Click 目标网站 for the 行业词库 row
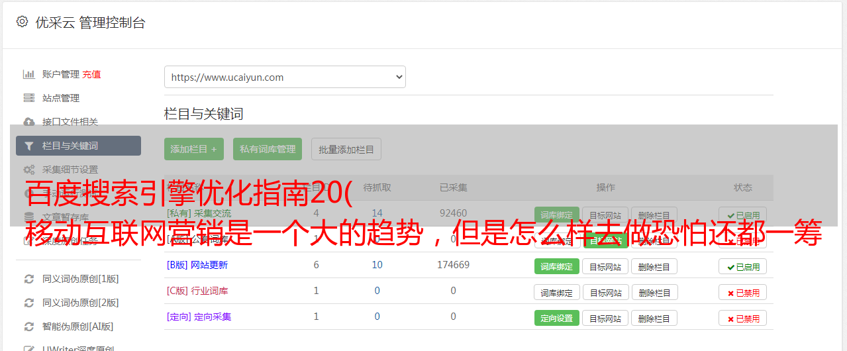Viewport: 847px width, 351px height. (605, 292)
